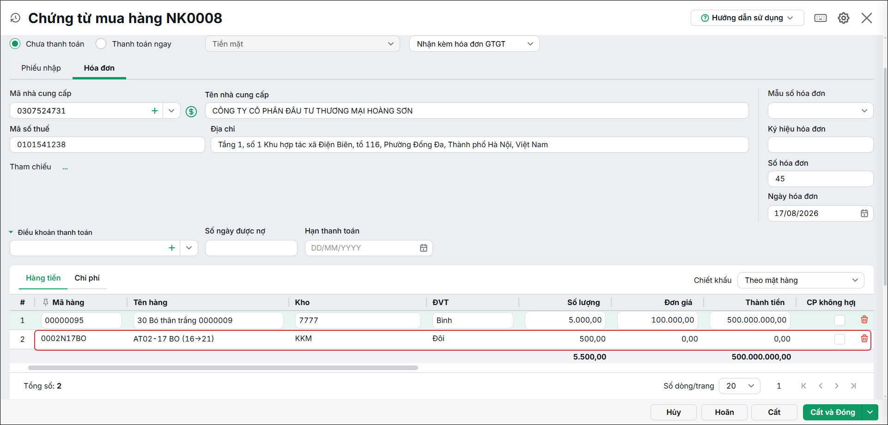Expand the Hướng dẫn sử dụng menu

748,18
